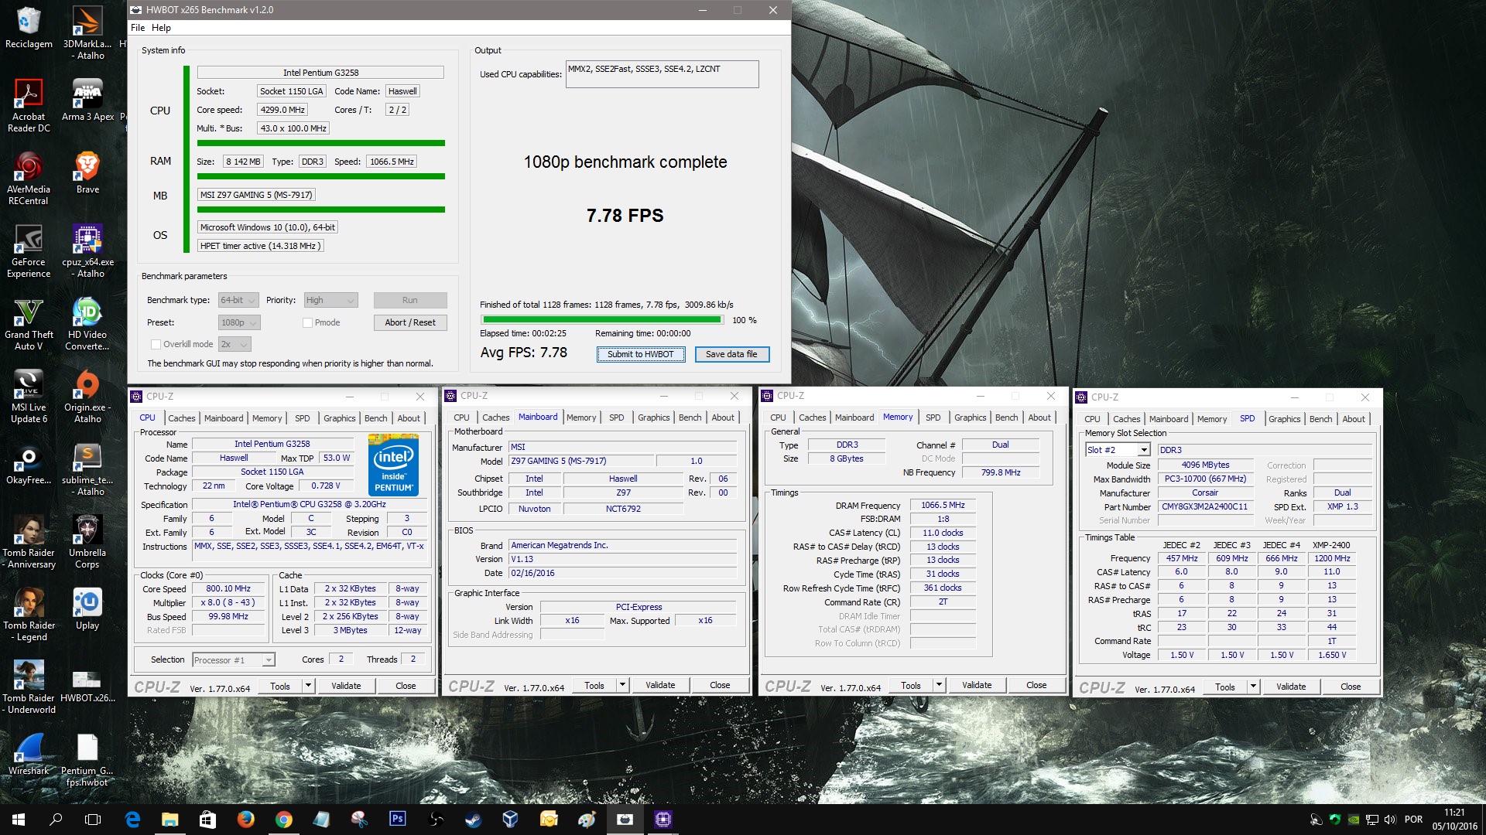The width and height of the screenshot is (1486, 835).
Task: Switch to Caches tab in first CPU-Z window
Action: click(182, 418)
